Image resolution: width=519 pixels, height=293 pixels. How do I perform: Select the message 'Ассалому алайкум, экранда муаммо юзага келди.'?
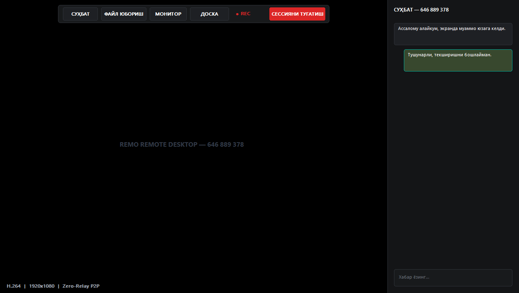[453, 34]
